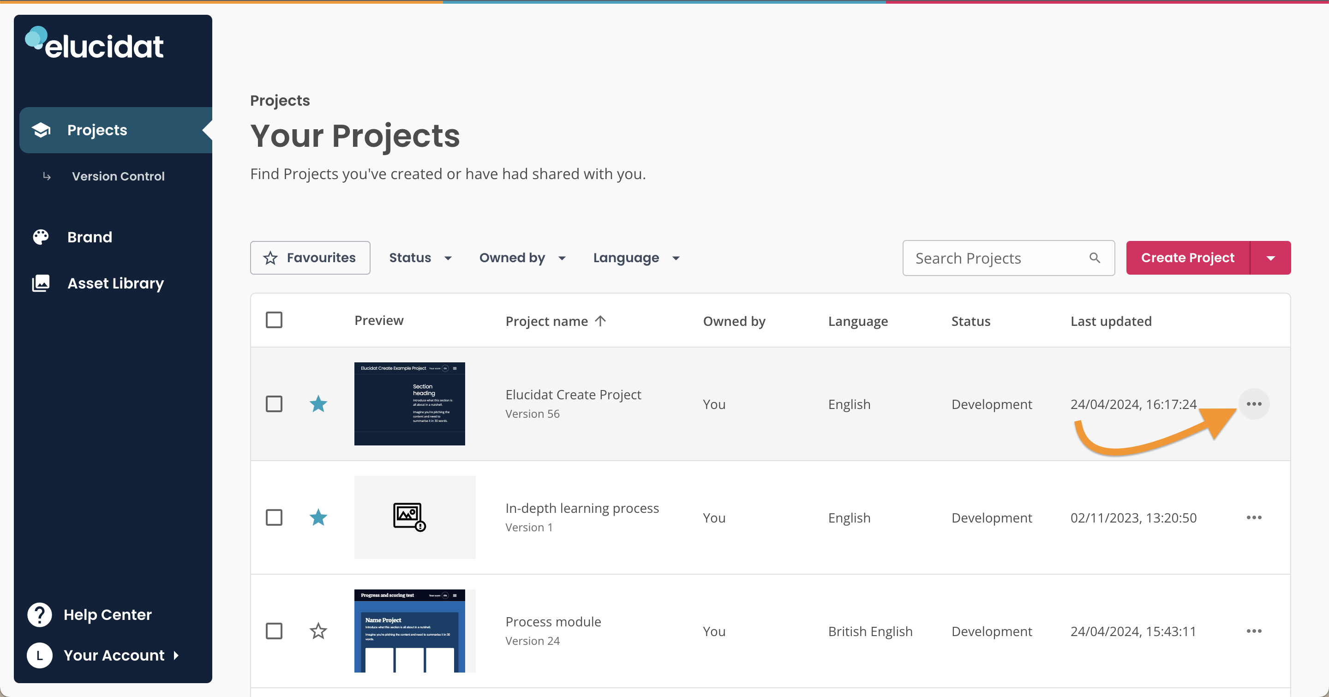1329x697 pixels.
Task: Open Asset Library via the image icon
Action: 40,283
